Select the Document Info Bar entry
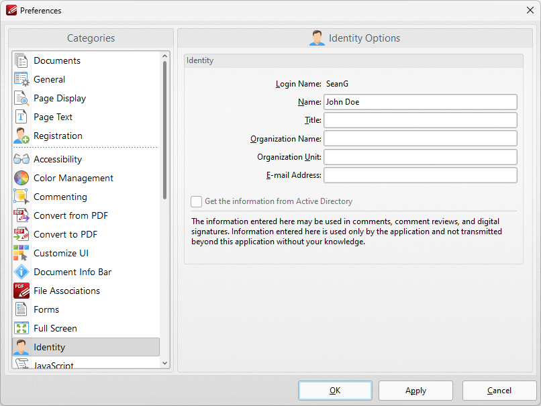The width and height of the screenshot is (541, 406). point(86,272)
